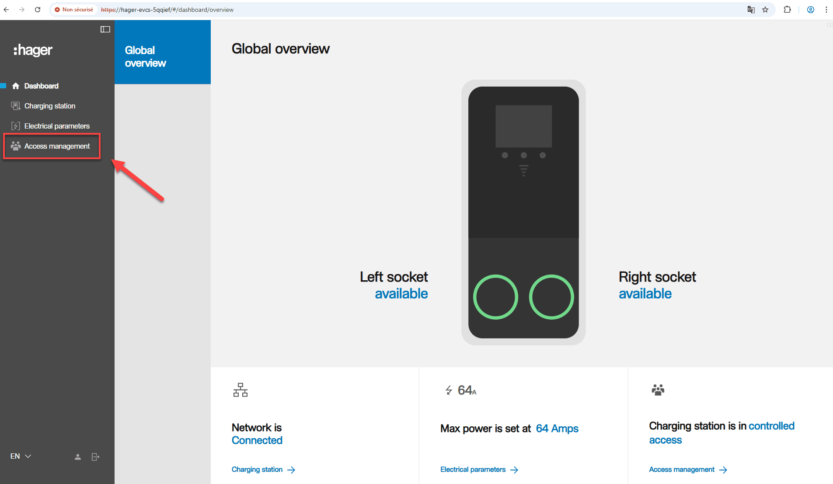The height and width of the screenshot is (484, 833).
Task: Select the Global overview tab
Action: pyautogui.click(x=162, y=57)
